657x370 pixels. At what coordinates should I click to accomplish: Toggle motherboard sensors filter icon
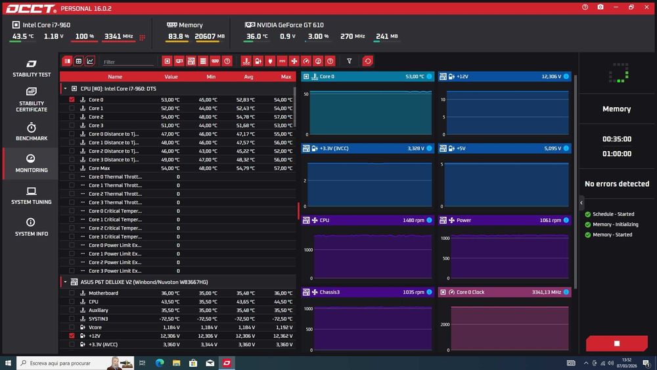tap(191, 61)
